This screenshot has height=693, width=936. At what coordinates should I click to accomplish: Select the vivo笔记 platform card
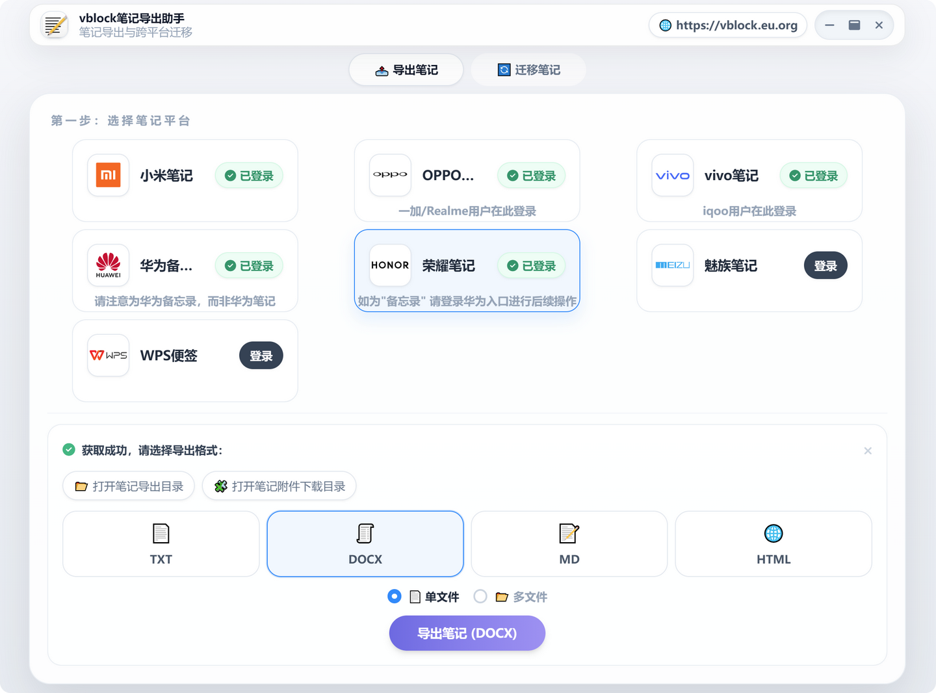click(749, 181)
